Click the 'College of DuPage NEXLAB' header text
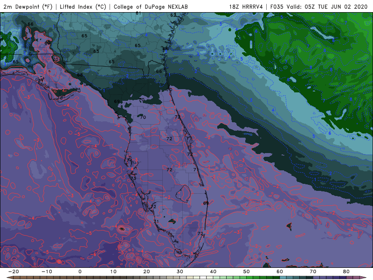Viewport: 373px width, 280px height. (x=151, y=7)
